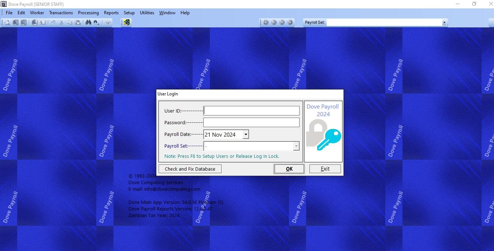
Task: Go to the next record navigation icon
Action: [282, 22]
